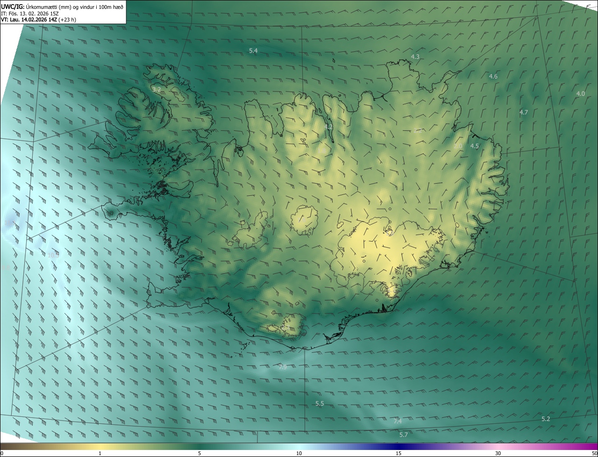Click the 10.9 value label off the west coast
598x457 pixels.
(x=53, y=255)
